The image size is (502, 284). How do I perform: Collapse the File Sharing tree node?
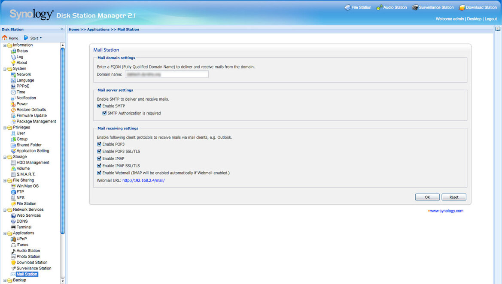5,180
